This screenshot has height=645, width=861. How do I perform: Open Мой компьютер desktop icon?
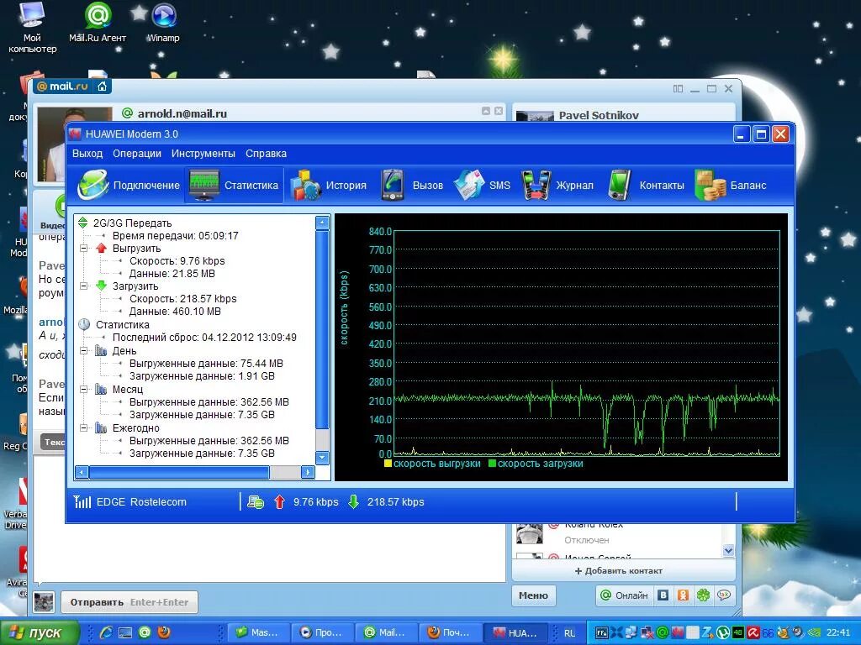[x=32, y=28]
